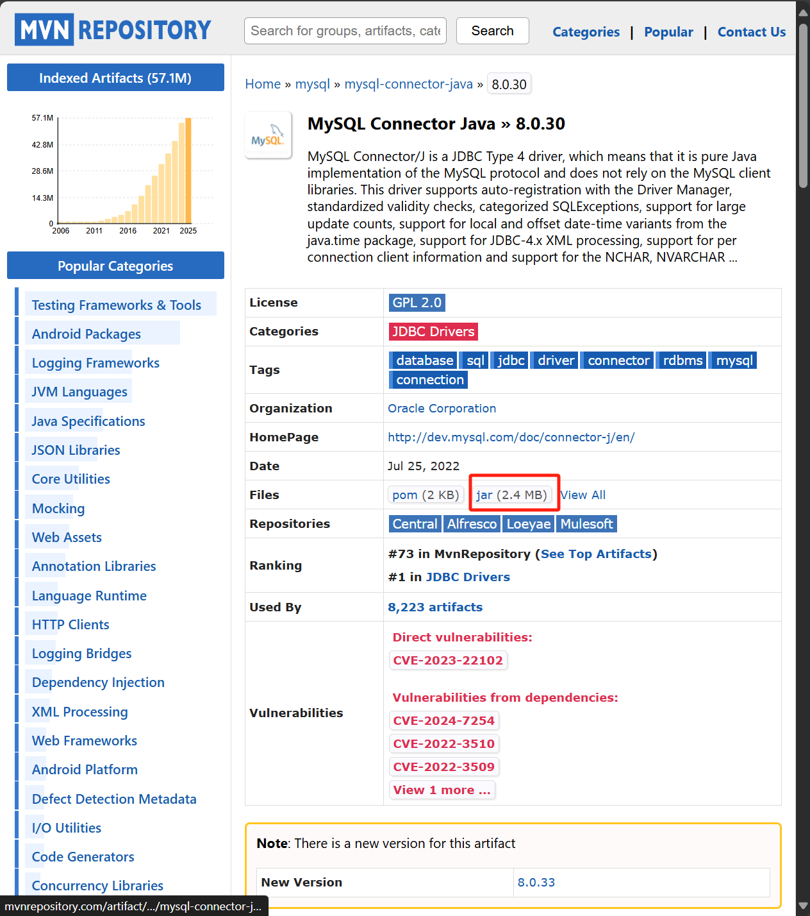Click the Popular Categories header
The height and width of the screenshot is (916, 810).
click(115, 266)
